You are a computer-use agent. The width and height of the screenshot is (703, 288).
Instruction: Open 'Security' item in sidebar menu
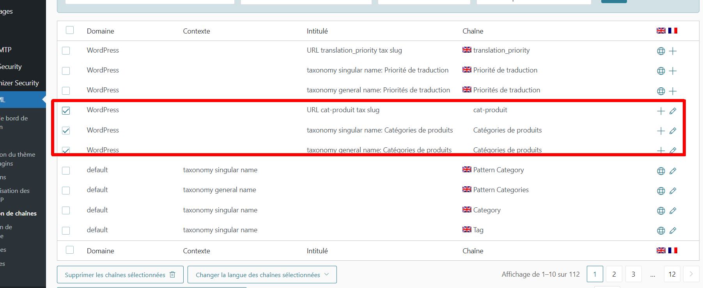pos(11,67)
